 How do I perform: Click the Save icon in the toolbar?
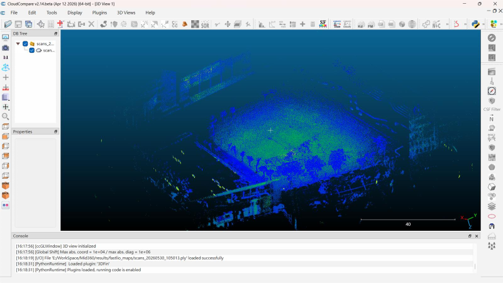coord(18,24)
